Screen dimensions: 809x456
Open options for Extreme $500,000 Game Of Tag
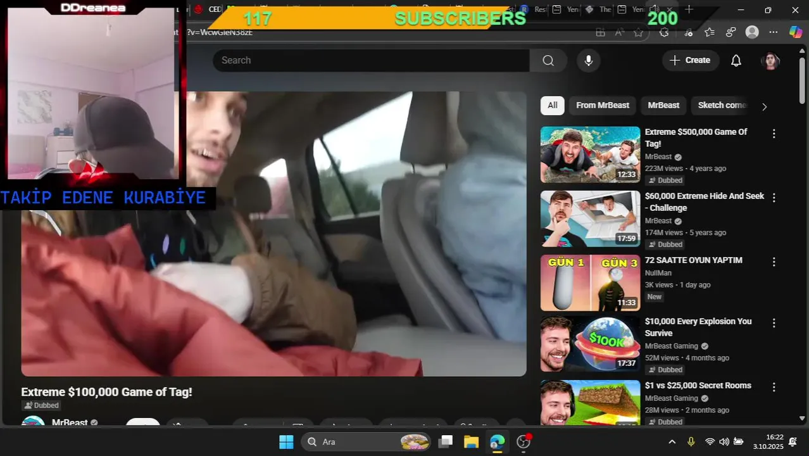[774, 134]
